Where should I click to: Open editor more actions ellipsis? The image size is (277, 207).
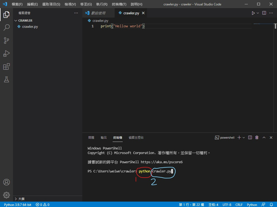[x=271, y=13]
